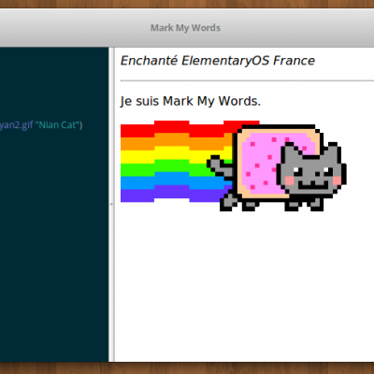The height and width of the screenshot is (374, 374).
Task: Click the "Je suis" text in the preview
Action: coord(139,101)
